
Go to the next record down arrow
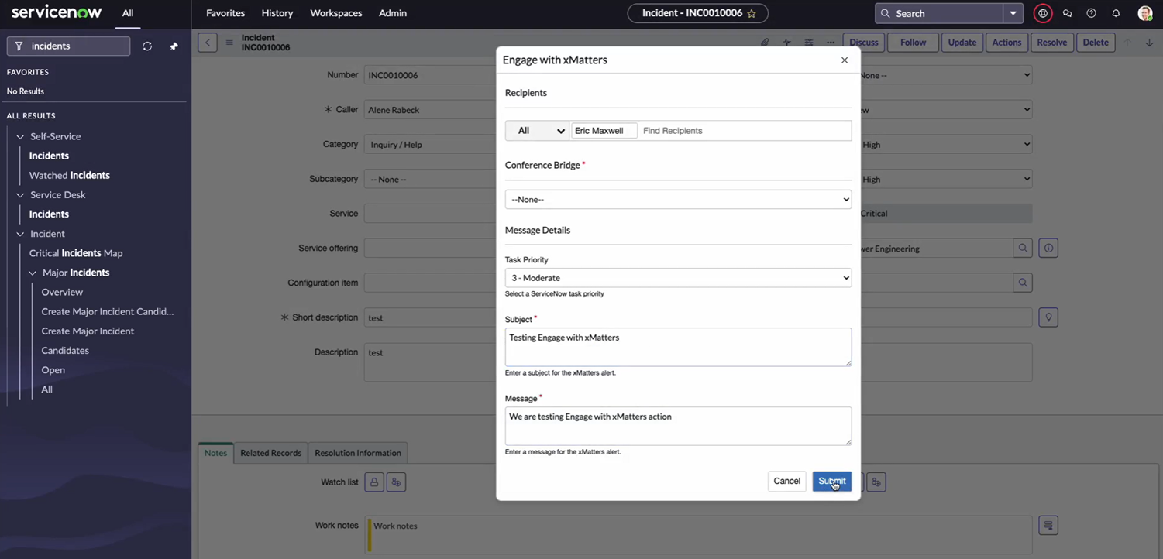[x=1149, y=43]
